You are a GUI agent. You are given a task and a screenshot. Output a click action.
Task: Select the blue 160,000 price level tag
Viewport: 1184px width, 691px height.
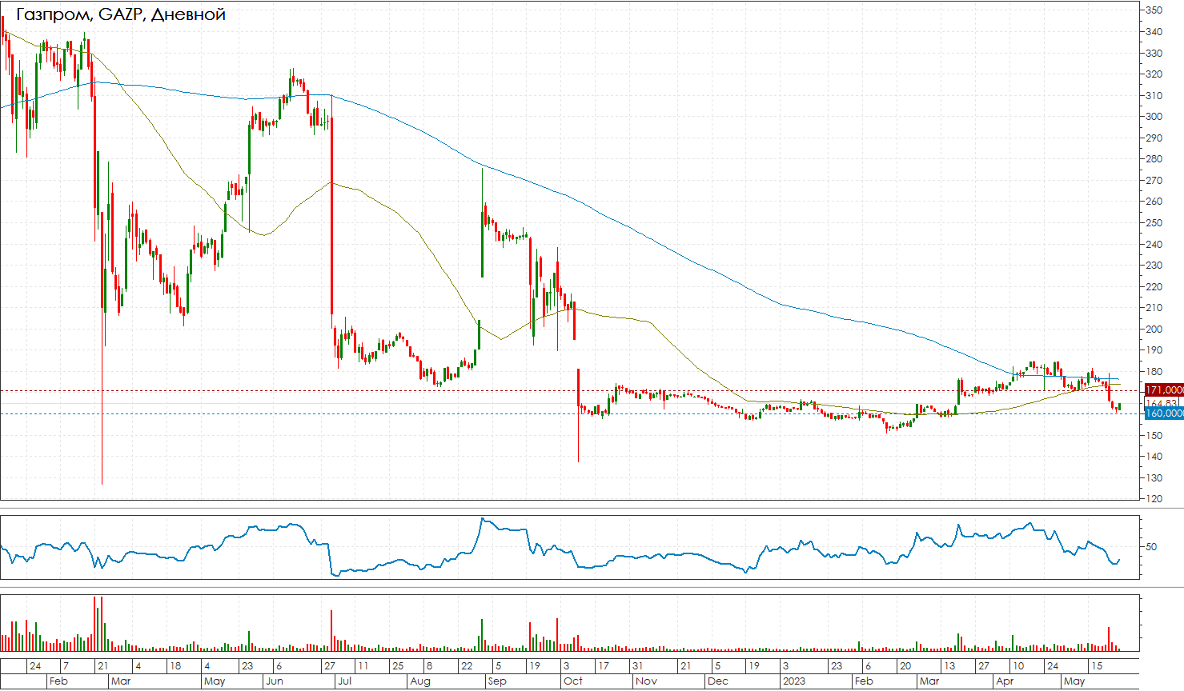pos(1164,413)
